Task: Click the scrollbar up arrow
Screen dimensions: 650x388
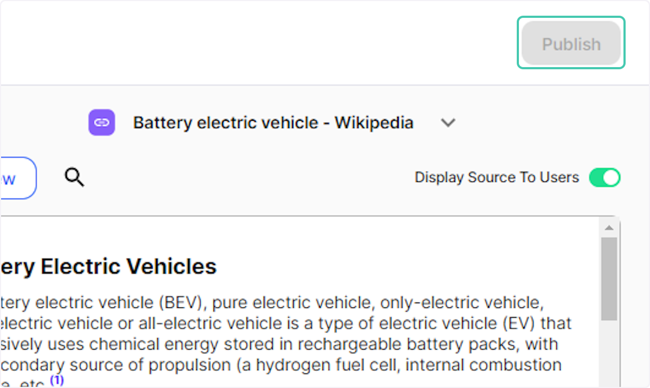Action: (609, 227)
